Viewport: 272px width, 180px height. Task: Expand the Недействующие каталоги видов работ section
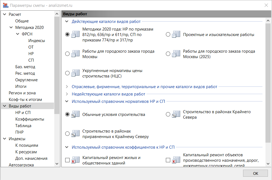coord(67,94)
